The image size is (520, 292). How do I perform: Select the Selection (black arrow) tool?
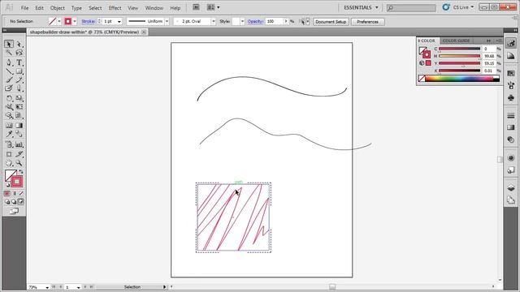tap(9, 44)
